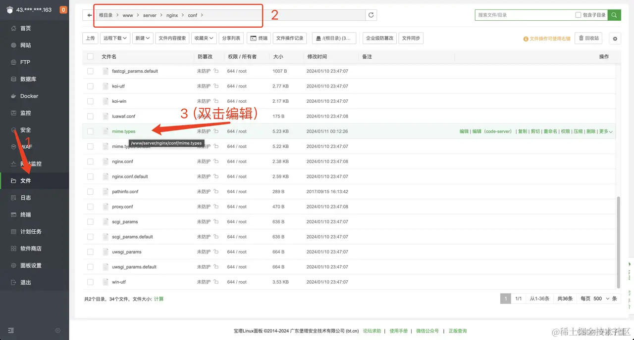
Task: Click lock icon in win-utf row
Action: [216, 282]
